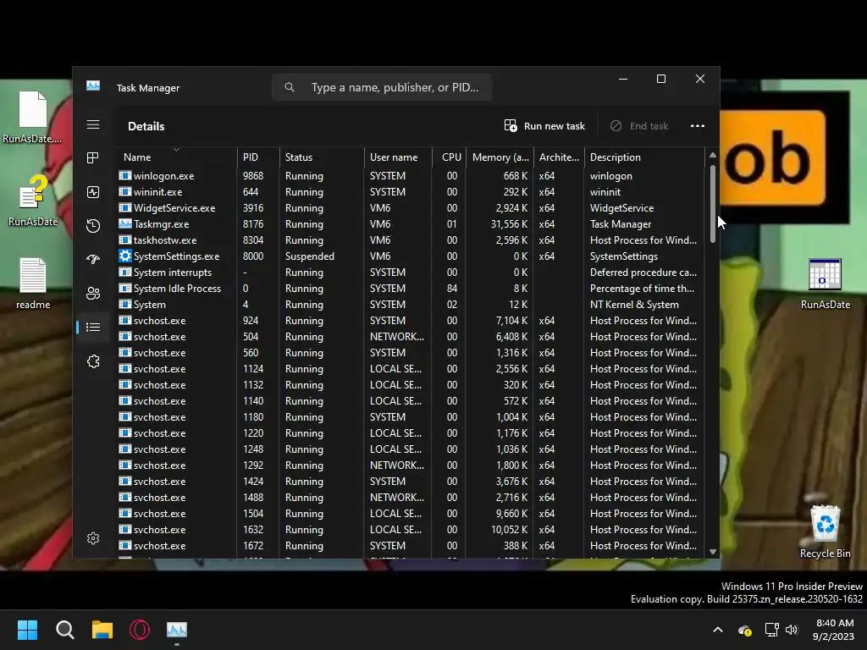Screen dimensions: 867x650
Task: Open the Windows Start menu
Action: click(27, 630)
